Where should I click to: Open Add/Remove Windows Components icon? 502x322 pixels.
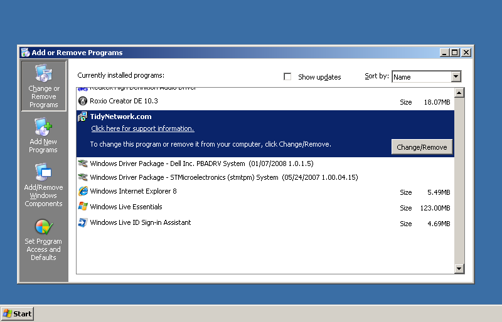tap(43, 172)
